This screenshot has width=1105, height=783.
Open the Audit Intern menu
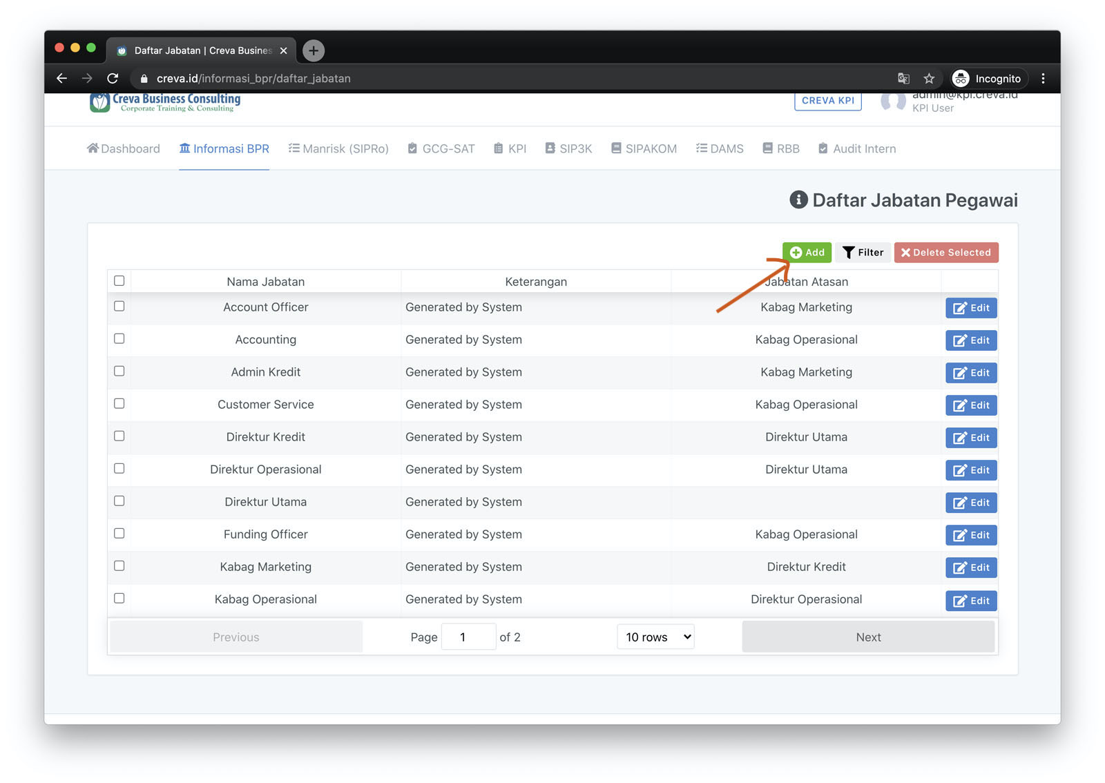tap(857, 148)
